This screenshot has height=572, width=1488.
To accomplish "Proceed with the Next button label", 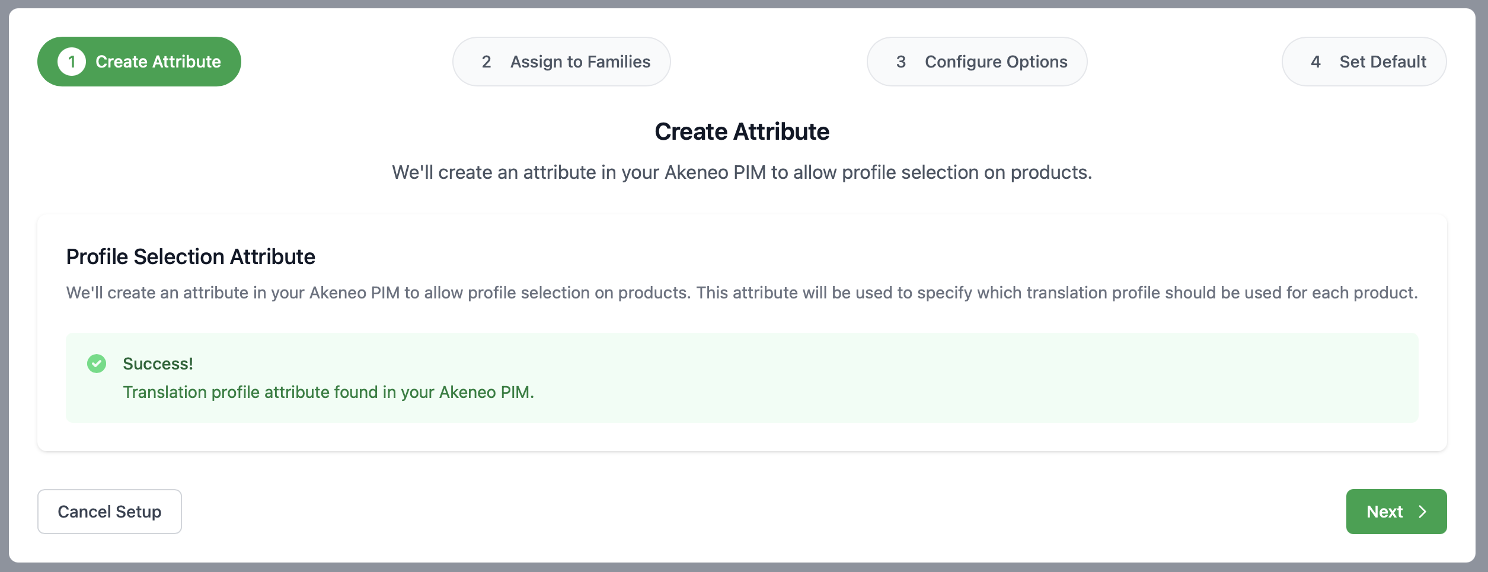I will tap(1384, 512).
